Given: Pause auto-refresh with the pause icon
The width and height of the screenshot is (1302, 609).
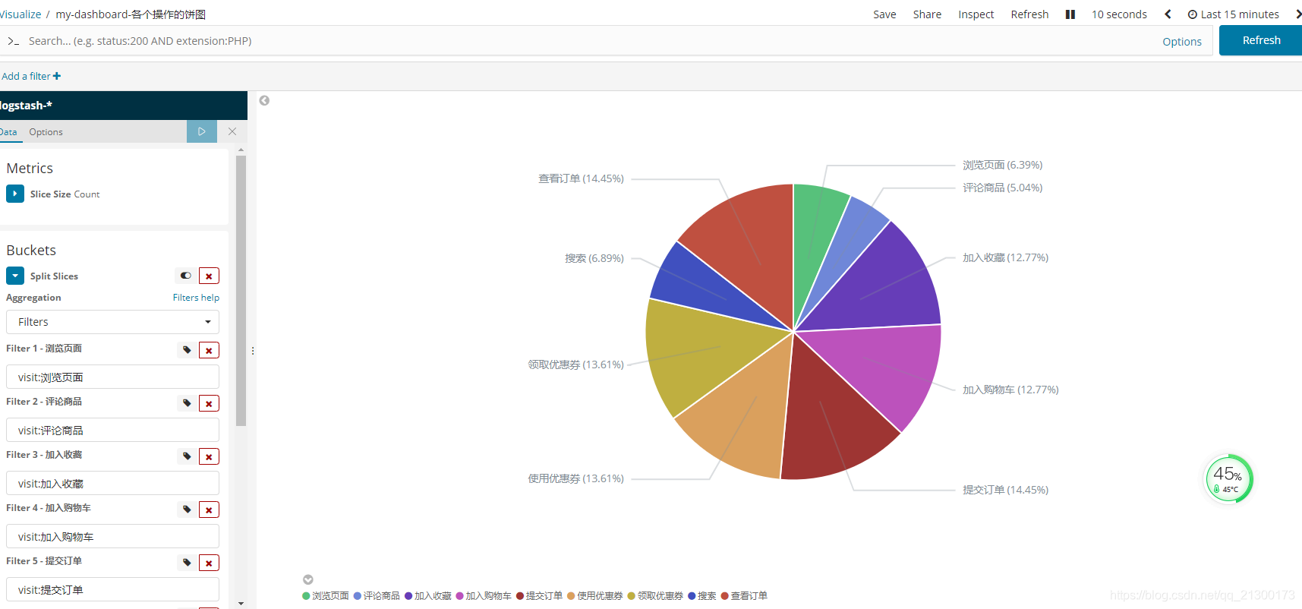Looking at the screenshot, I should 1070,14.
